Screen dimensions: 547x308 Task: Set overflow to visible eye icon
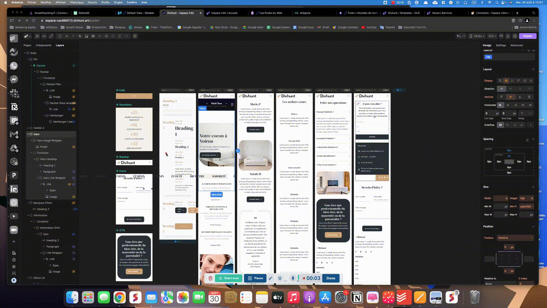(500, 125)
